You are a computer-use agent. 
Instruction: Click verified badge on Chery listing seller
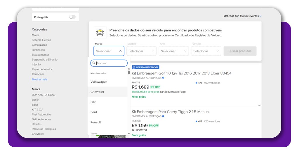pos(163,116)
